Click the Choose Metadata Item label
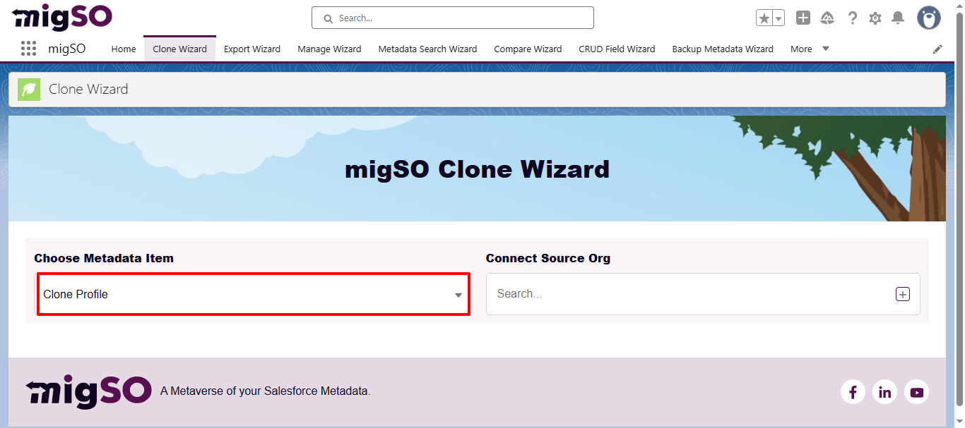 pyautogui.click(x=104, y=258)
